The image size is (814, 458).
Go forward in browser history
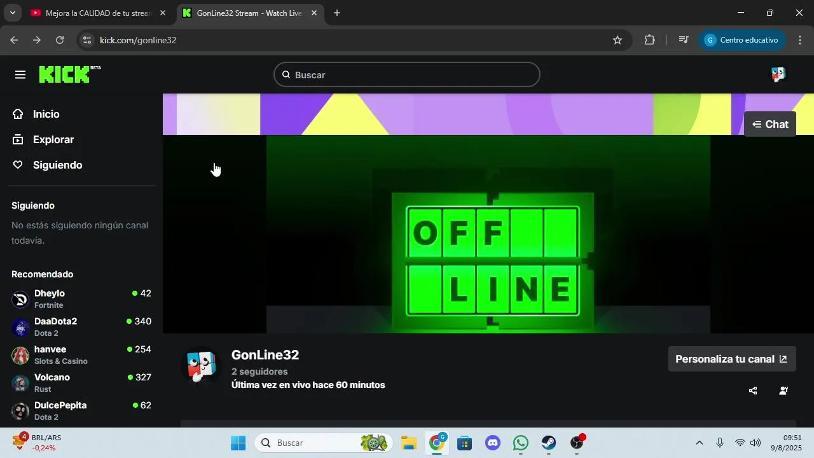[x=37, y=40]
